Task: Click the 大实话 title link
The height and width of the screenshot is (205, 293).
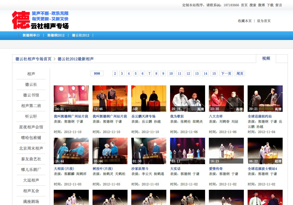Action: coord(175,169)
